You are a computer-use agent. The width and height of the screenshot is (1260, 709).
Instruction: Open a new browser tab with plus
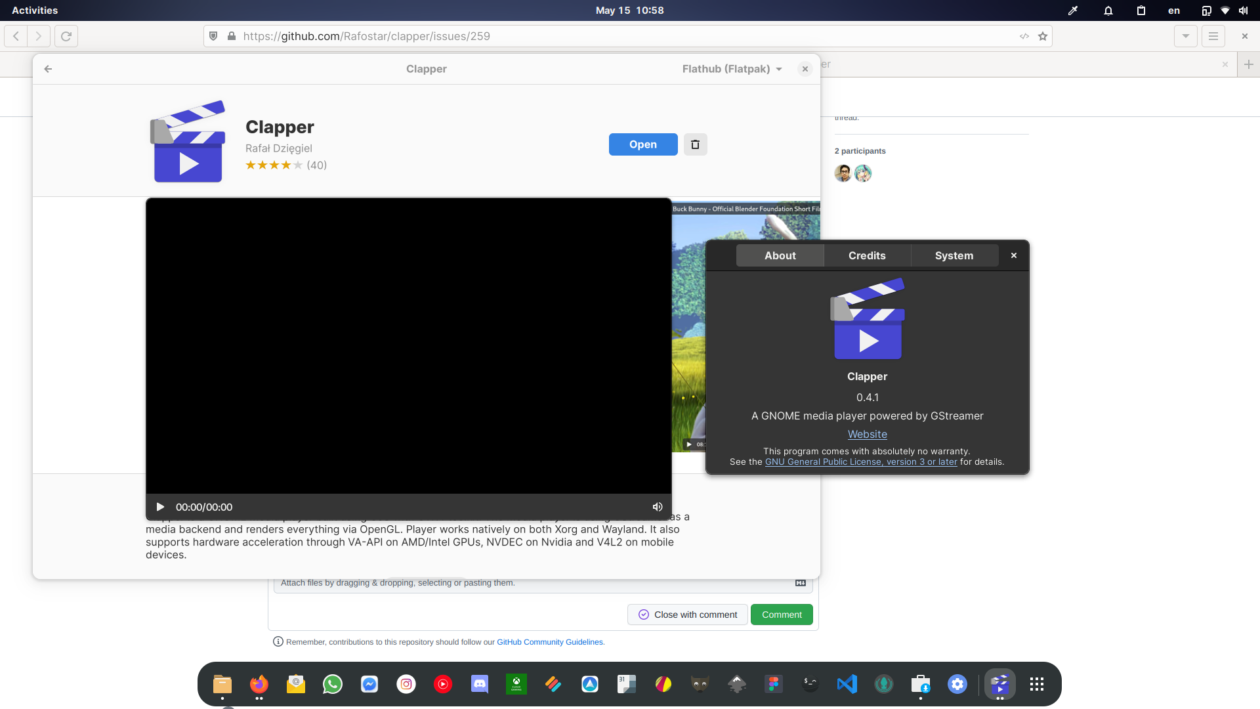point(1249,64)
